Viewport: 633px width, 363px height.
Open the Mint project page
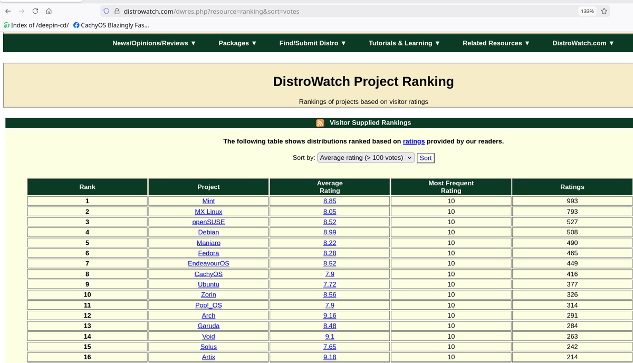[x=208, y=201]
